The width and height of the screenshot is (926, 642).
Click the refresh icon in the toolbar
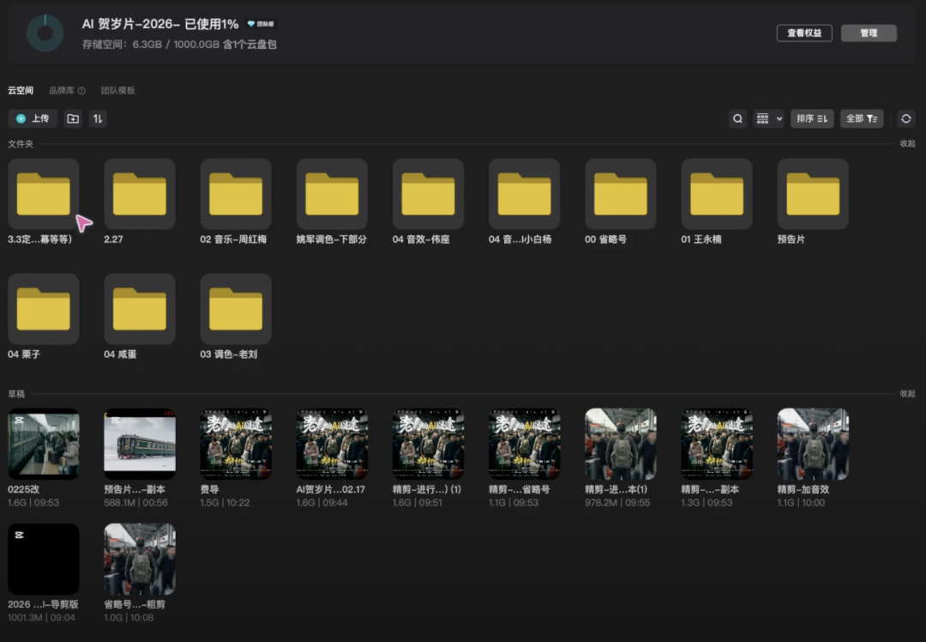[x=905, y=118]
